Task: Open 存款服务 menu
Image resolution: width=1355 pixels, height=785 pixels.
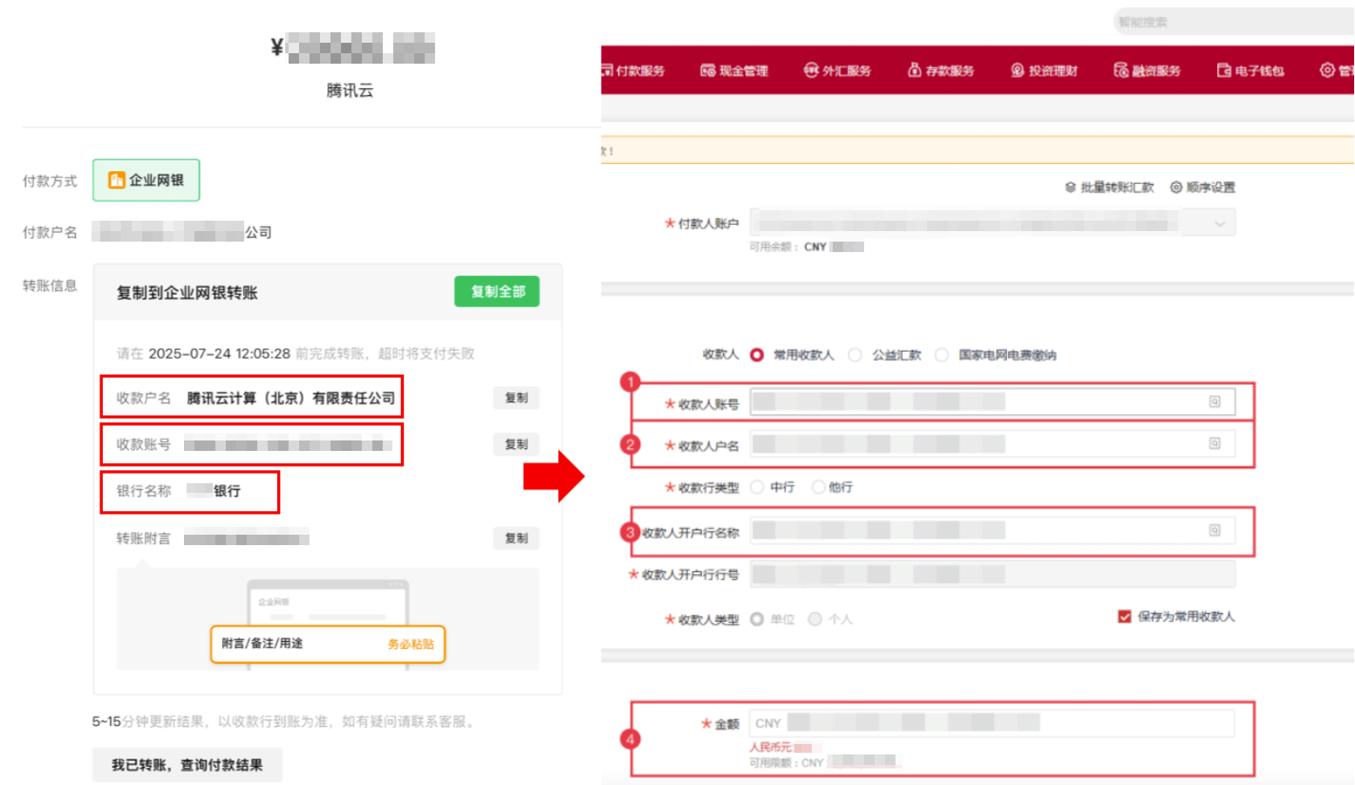Action: point(941,71)
